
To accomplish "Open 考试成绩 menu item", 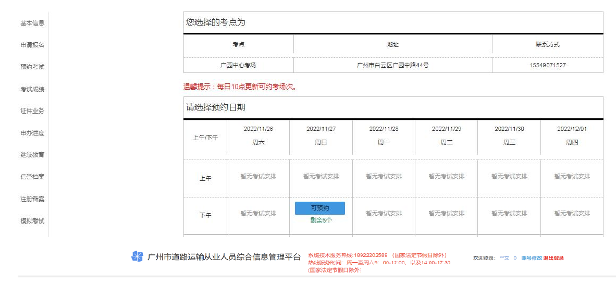I will pos(32,89).
